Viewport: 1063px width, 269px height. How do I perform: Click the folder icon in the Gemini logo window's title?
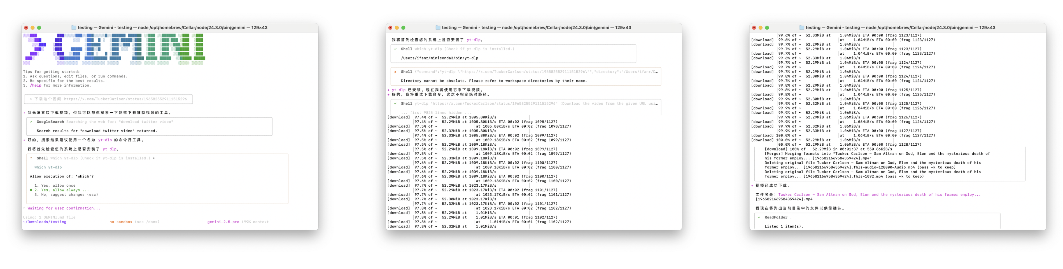click(x=74, y=28)
